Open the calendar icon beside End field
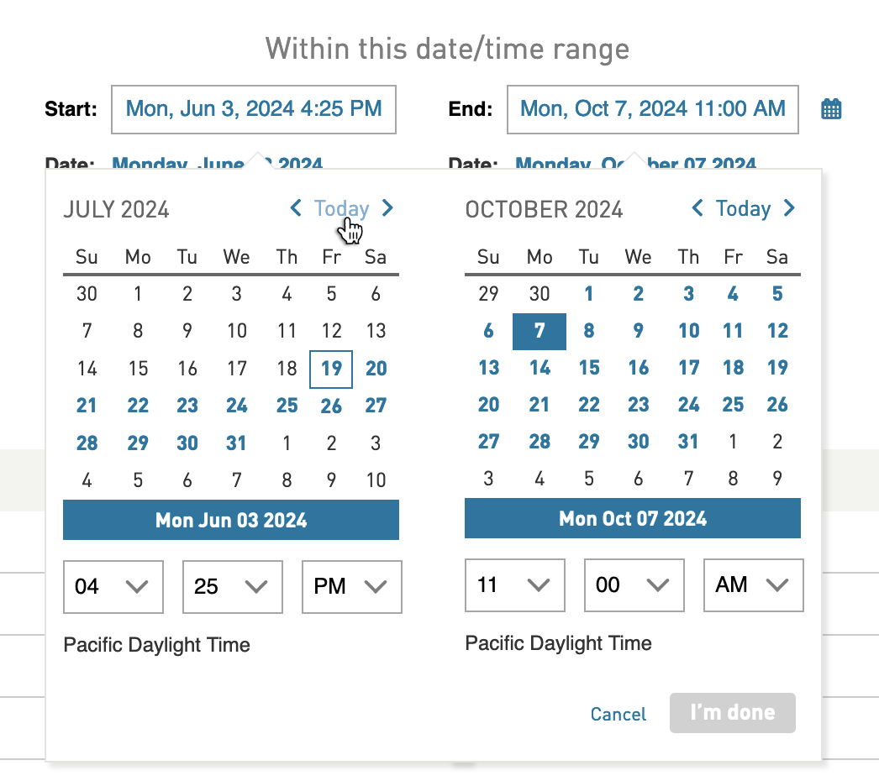The image size is (879, 781). pos(831,108)
